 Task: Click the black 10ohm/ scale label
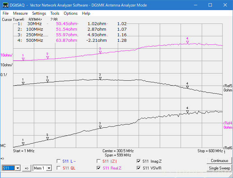(7, 65)
